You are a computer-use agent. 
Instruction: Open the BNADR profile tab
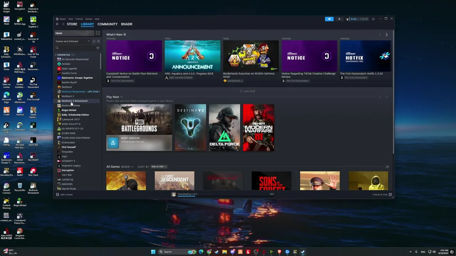[x=126, y=24]
